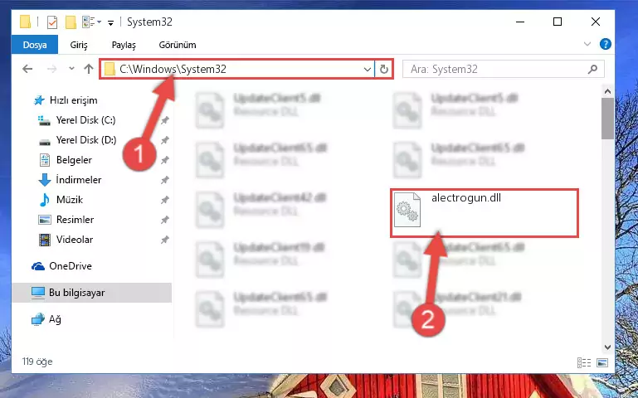Image resolution: width=638 pixels, height=398 pixels.
Task: Click the vertical scrollbar thumb
Action: tap(607, 119)
